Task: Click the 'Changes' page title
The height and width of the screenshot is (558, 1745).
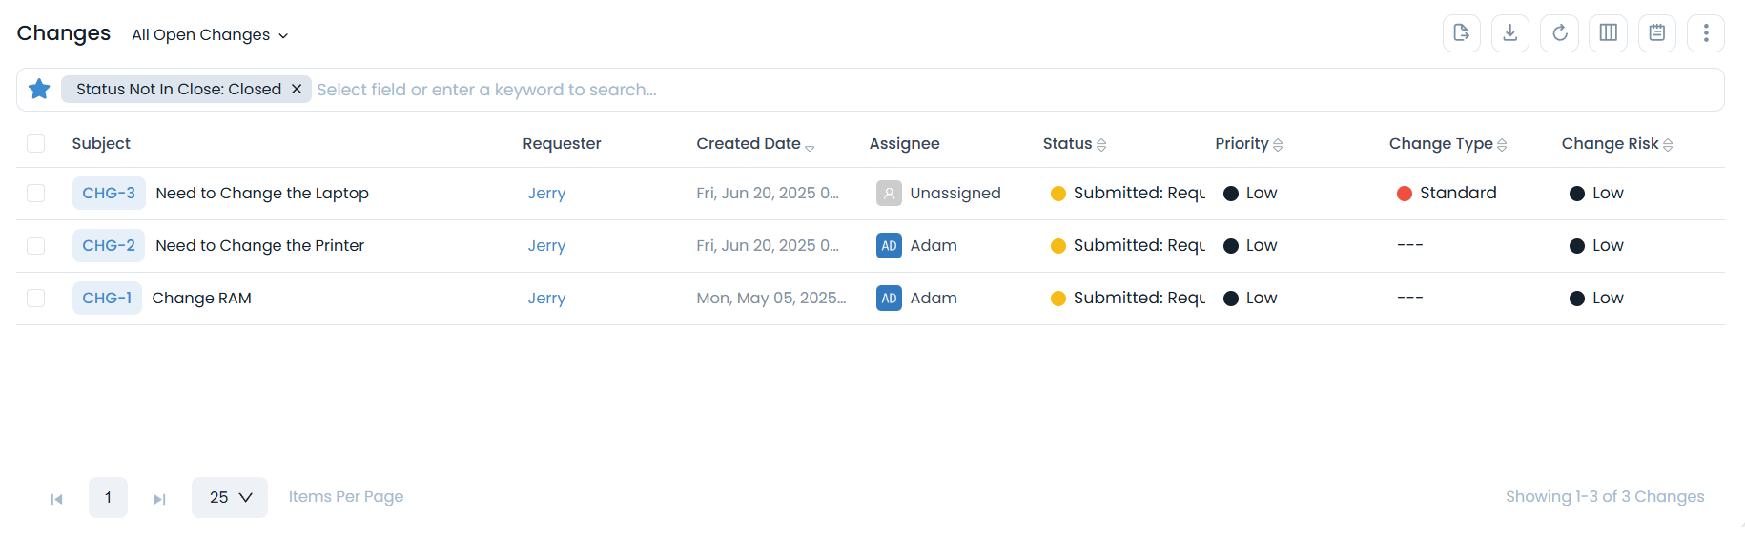Action: 64,33
